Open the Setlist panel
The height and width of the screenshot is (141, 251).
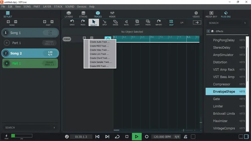(x=8, y=14)
